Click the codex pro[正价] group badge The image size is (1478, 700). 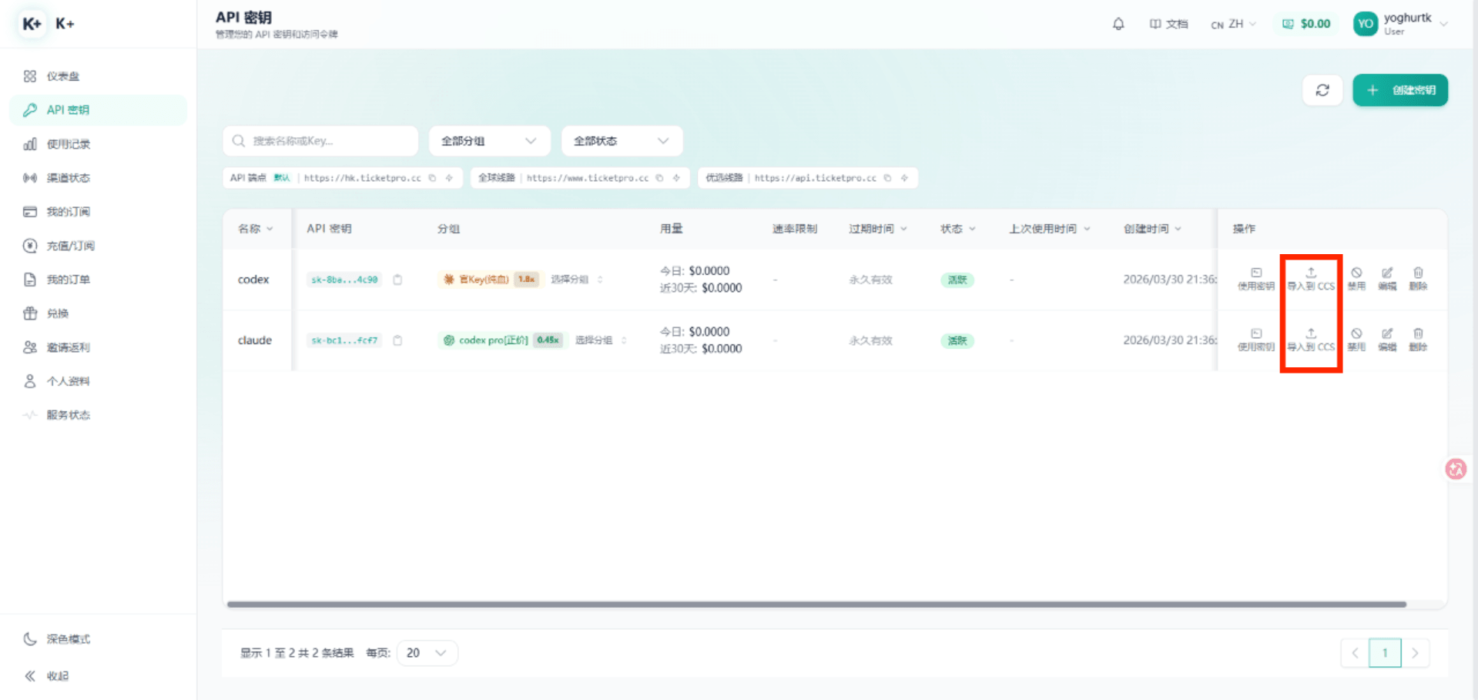click(502, 340)
